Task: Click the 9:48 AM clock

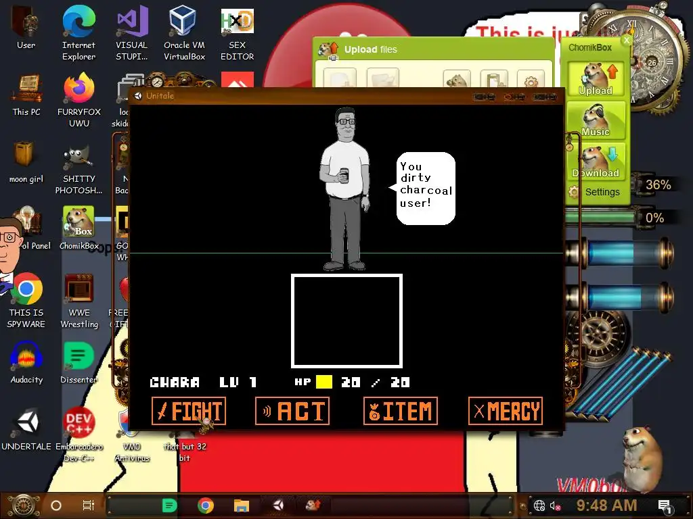Action: [606, 505]
